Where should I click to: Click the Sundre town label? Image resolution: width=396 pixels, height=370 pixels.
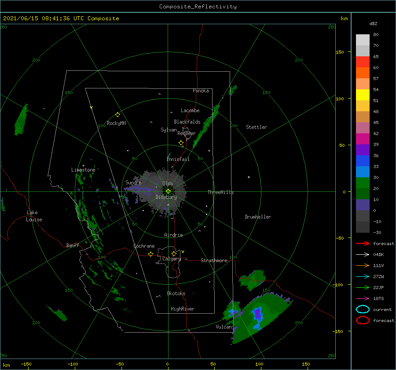pos(133,182)
